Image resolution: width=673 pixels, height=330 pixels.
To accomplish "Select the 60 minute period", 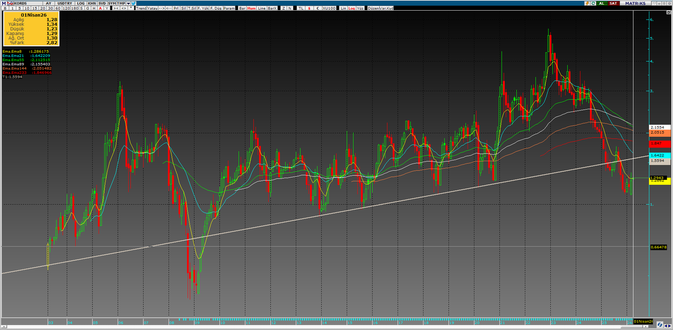I will [58, 8].
